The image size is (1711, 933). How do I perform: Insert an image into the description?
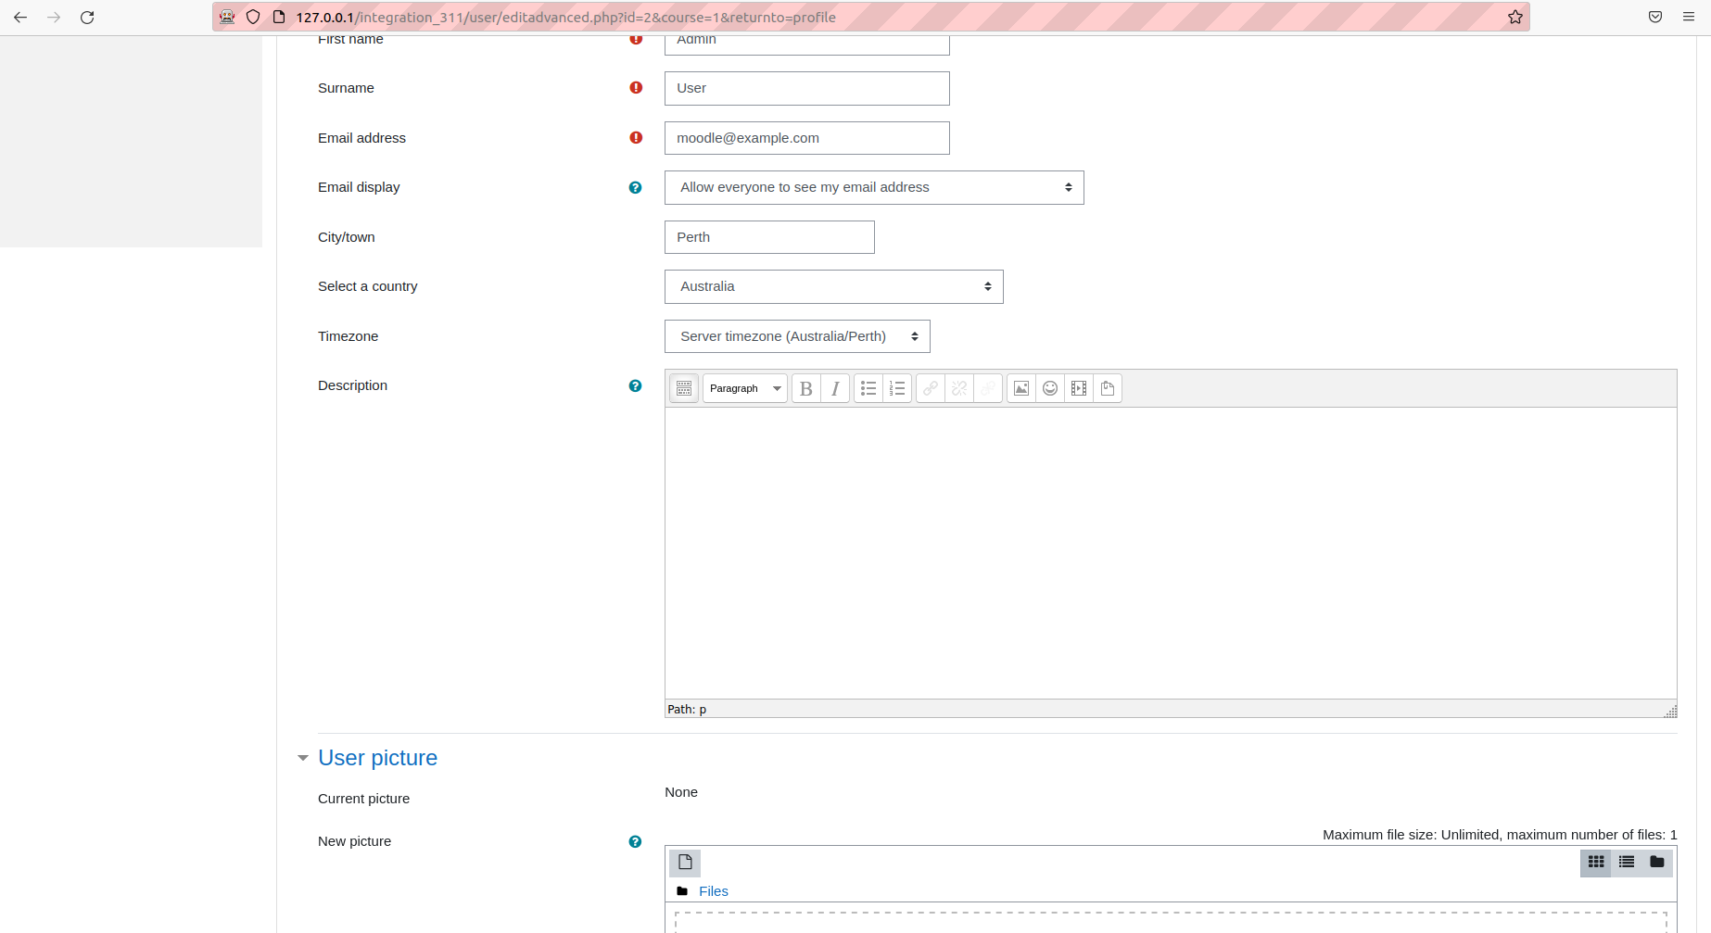pos(1021,388)
